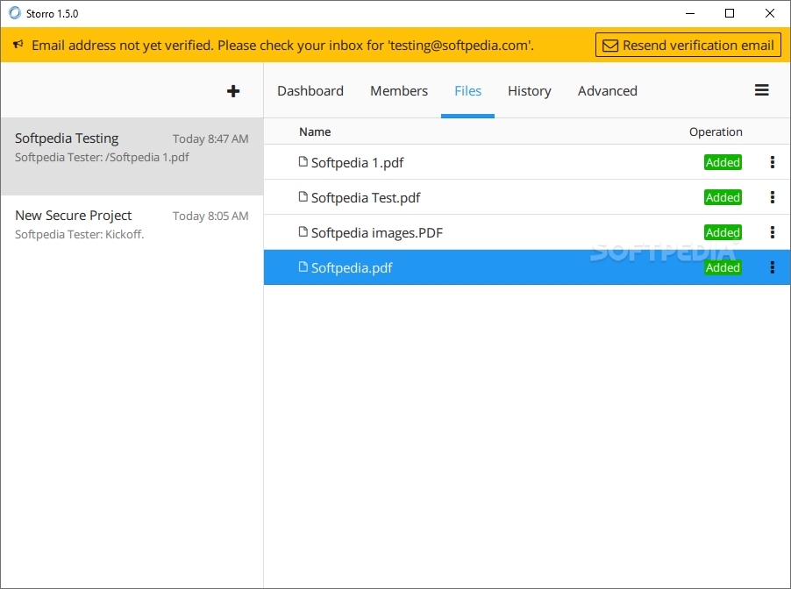Click the file icon beside Softpedia 1.pdf
791x589 pixels.
pyautogui.click(x=303, y=161)
